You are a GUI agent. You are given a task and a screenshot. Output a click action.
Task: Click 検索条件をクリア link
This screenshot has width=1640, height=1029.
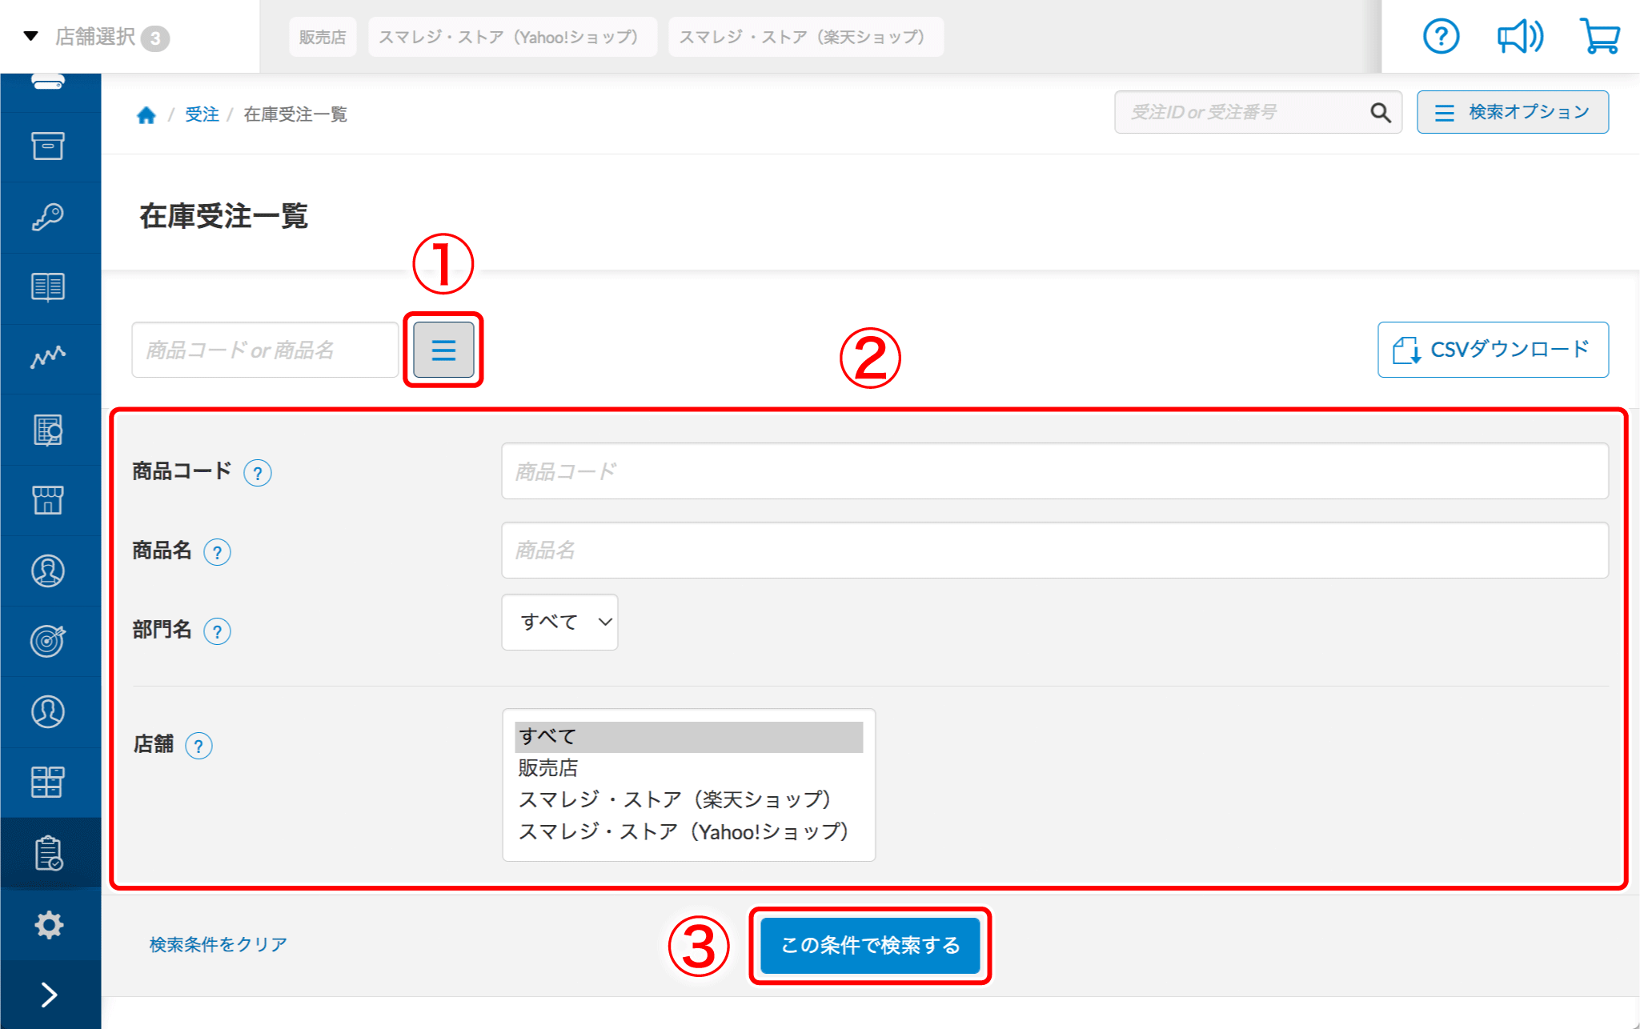click(x=219, y=944)
